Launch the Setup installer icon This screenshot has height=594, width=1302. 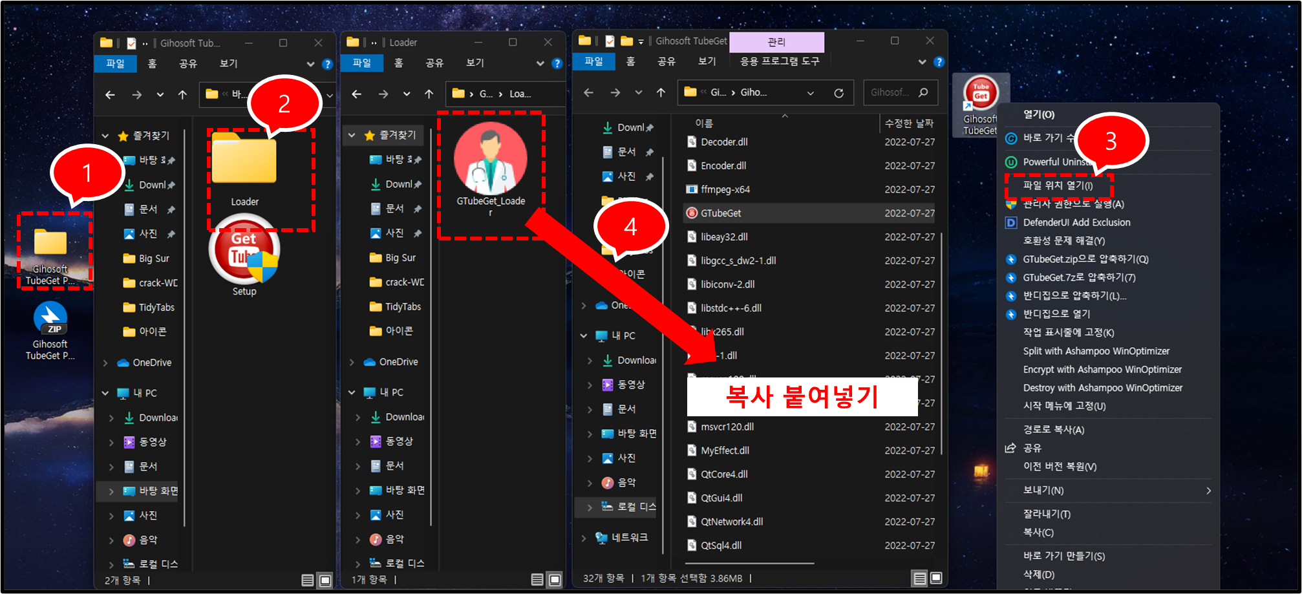click(244, 255)
